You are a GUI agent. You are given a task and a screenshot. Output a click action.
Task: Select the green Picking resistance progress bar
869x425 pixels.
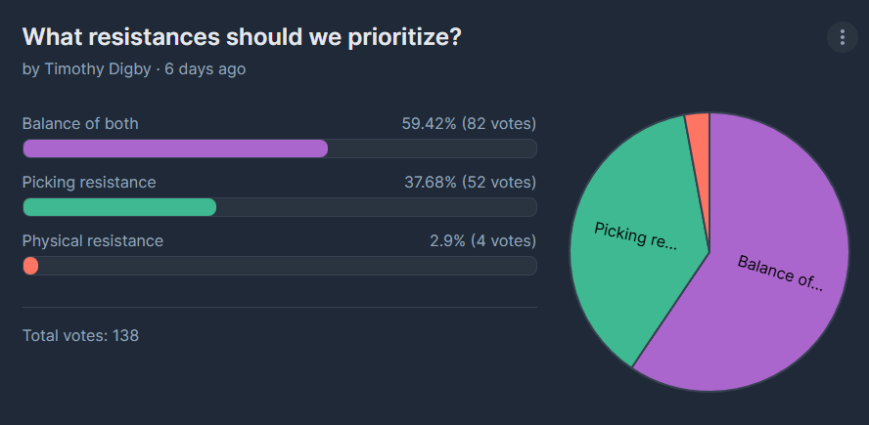click(119, 207)
